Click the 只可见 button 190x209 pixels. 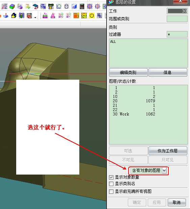click(168, 160)
